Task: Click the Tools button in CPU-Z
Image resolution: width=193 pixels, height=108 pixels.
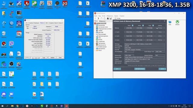Action: pyautogui.click(x=44, y=58)
